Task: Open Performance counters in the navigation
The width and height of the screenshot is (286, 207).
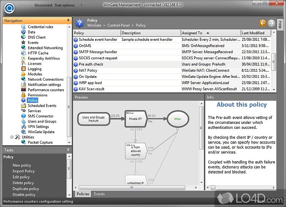Action: pyautogui.click(x=46, y=90)
